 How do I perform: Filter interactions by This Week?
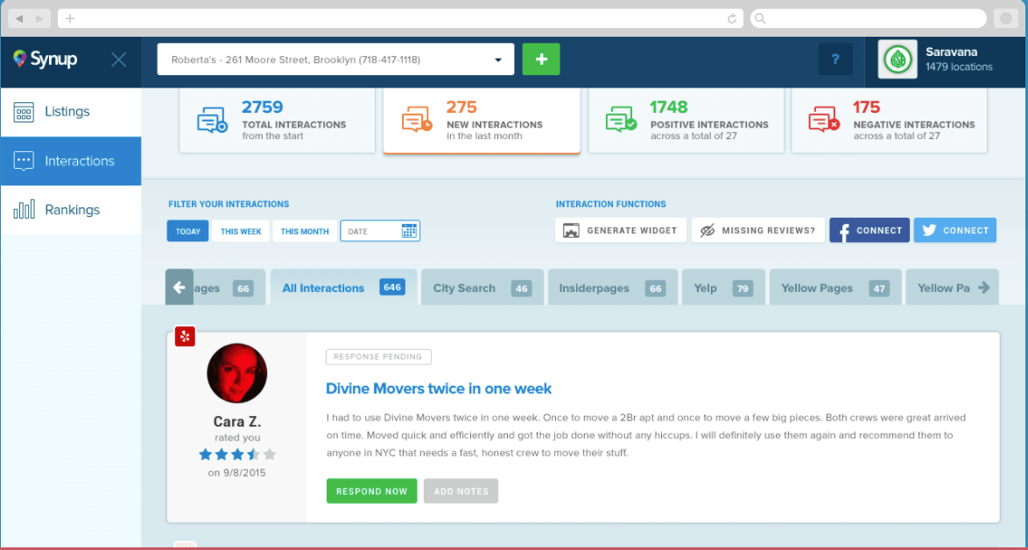click(x=241, y=231)
